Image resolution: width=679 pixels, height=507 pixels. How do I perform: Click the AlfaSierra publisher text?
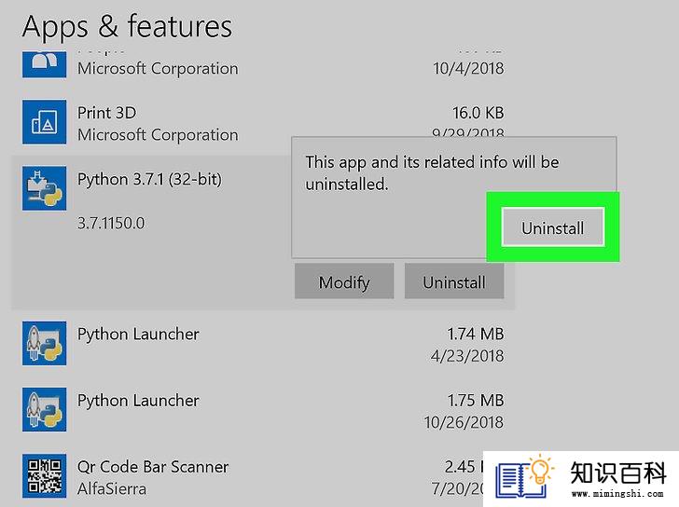pyautogui.click(x=112, y=489)
